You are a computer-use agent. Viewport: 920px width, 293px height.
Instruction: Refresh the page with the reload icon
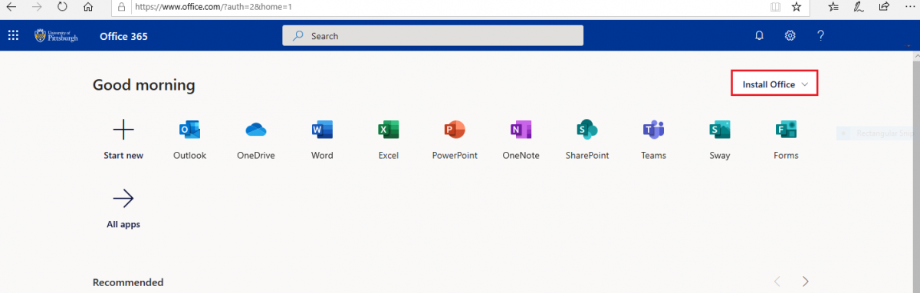coord(62,7)
